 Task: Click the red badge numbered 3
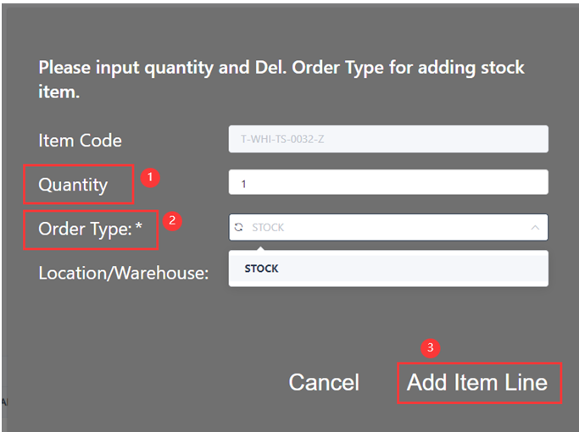(431, 348)
